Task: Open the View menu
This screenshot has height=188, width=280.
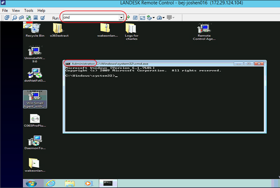Action: (16, 10)
